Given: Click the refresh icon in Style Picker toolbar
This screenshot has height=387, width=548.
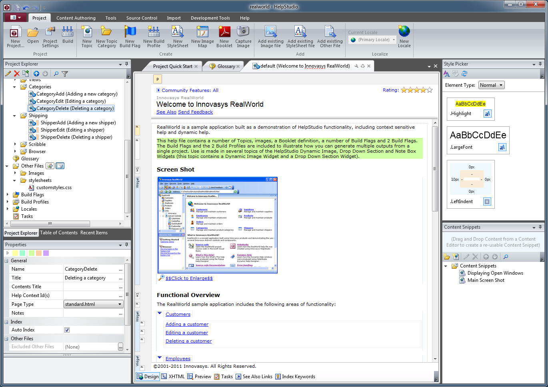Looking at the screenshot, I should (464, 74).
